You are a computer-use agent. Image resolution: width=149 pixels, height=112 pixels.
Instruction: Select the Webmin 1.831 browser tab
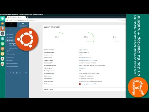(16, 17)
